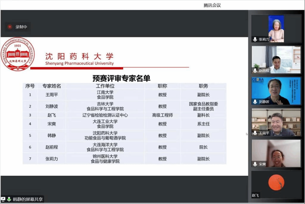Click the microphone icon beside 刘静波
The height and width of the screenshot is (204, 305).
coord(255,102)
